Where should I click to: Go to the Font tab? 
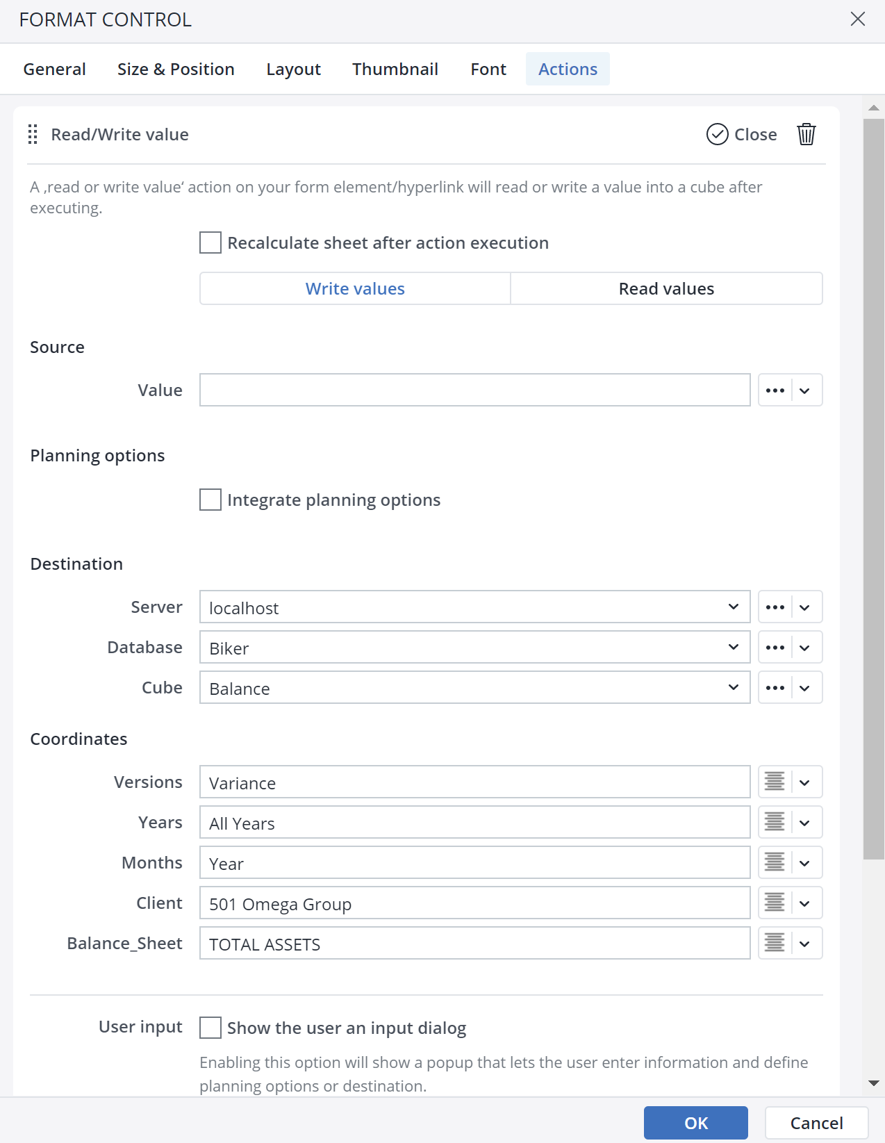488,69
